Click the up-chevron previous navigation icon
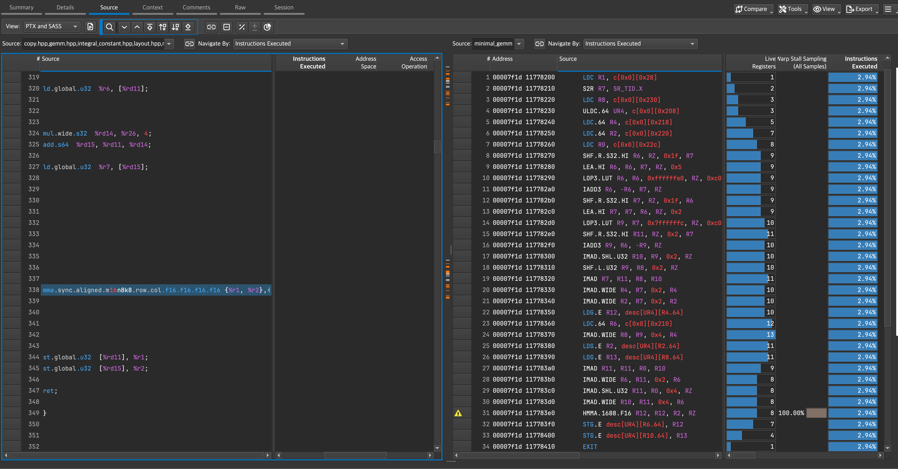Screen dimensions: 898x469 [x=137, y=27]
